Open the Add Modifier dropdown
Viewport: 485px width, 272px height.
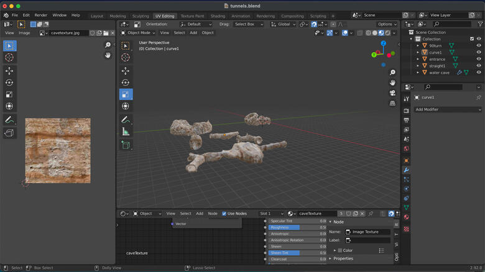(448, 109)
